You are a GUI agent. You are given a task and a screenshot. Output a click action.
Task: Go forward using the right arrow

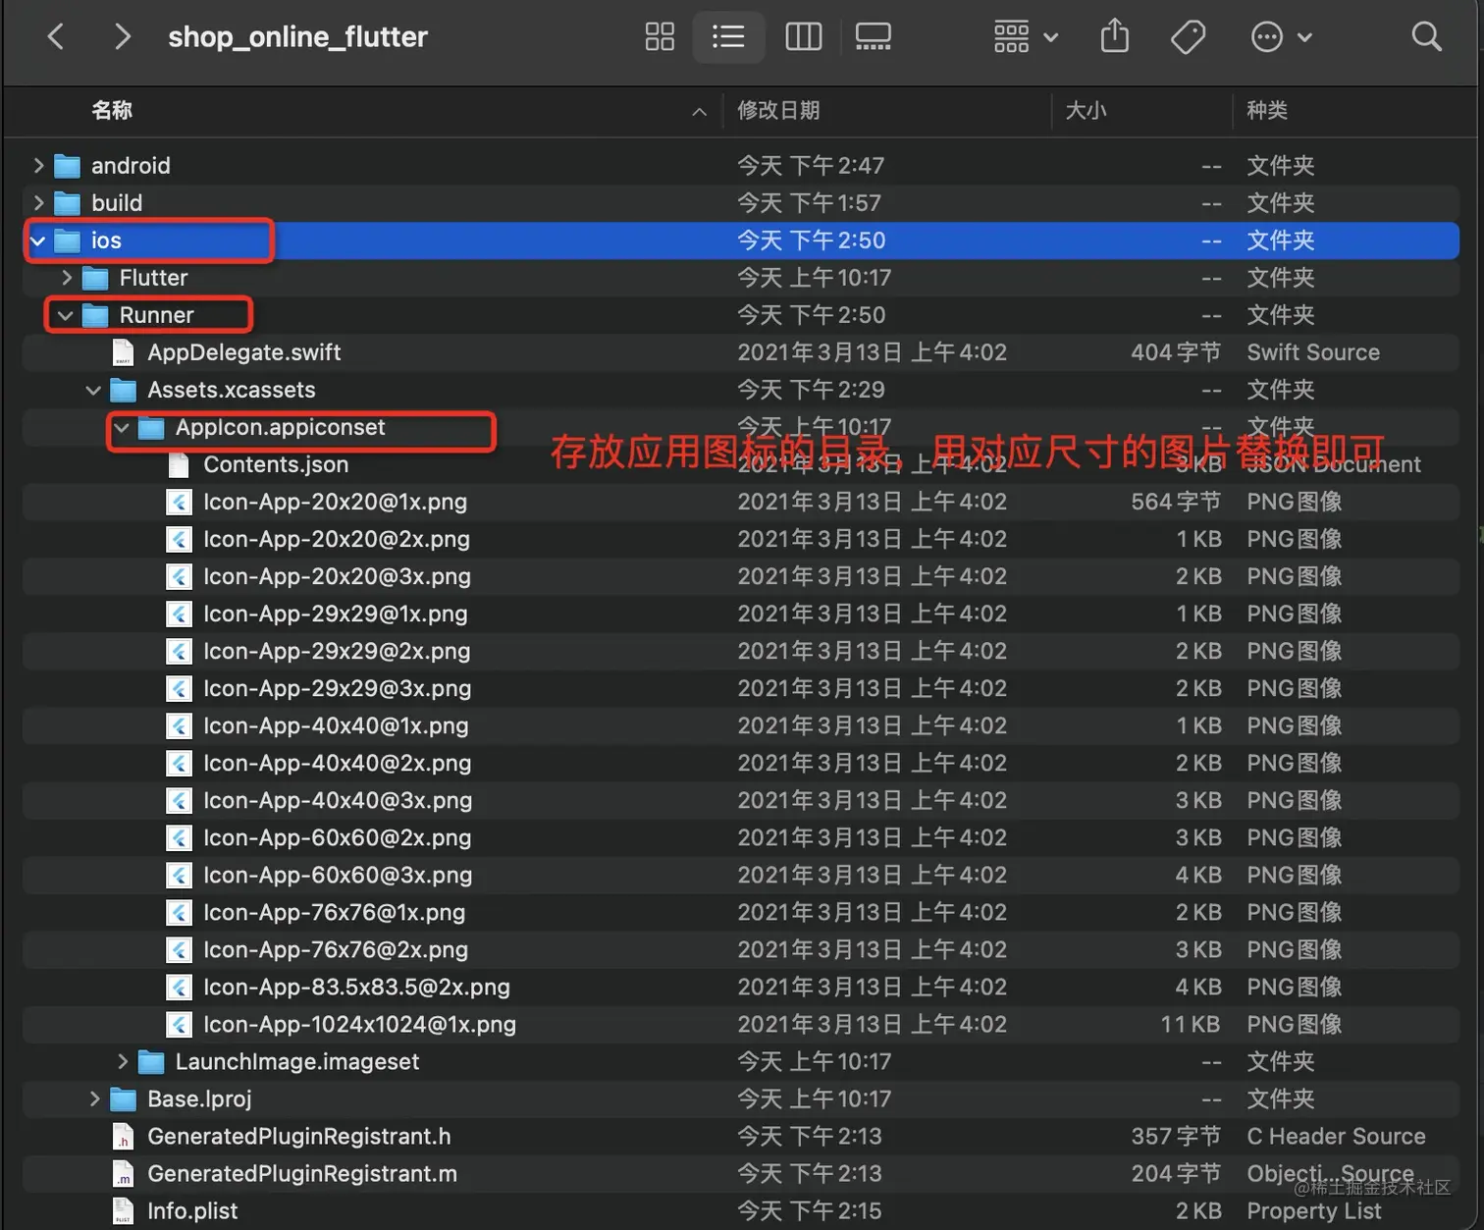point(122,37)
